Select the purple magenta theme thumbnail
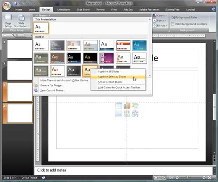This screenshot has width=218, height=182. coord(106,58)
